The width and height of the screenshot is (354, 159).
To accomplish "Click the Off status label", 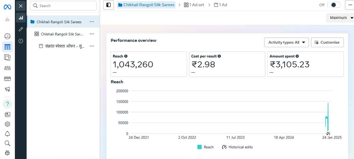I will [x=322, y=5].
